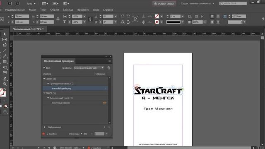Click the effects fx icon
Screen dimensions: 265x149
[202, 16]
